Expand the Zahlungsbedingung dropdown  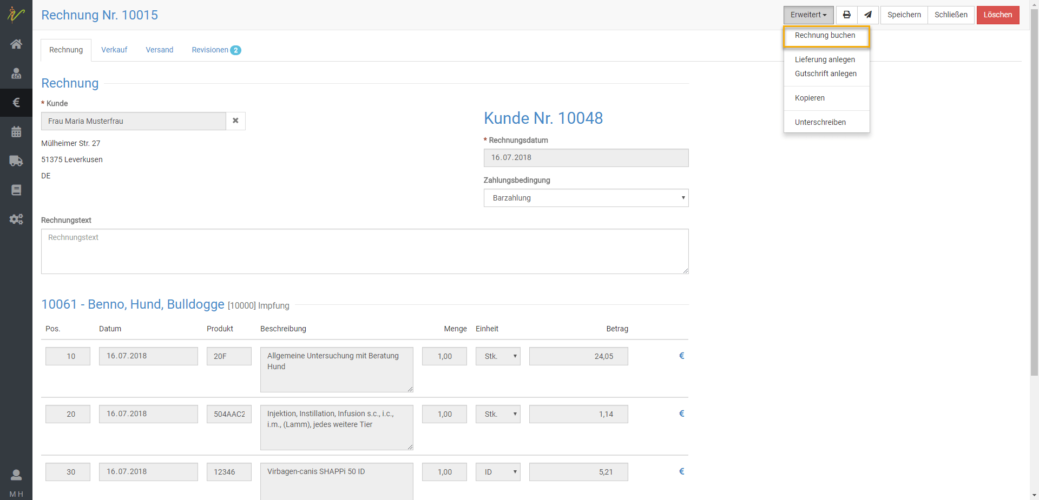point(586,198)
